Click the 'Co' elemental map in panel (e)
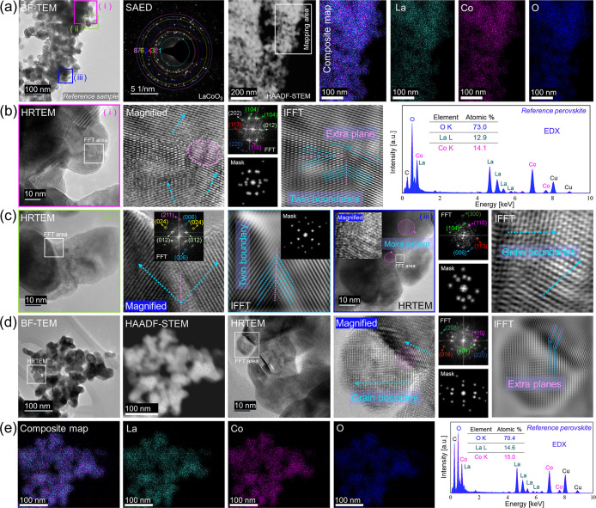Image resolution: width=596 pixels, height=508 pixels. tap(279, 464)
